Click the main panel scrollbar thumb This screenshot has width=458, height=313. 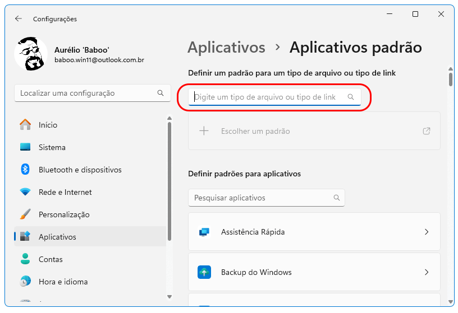(451, 80)
